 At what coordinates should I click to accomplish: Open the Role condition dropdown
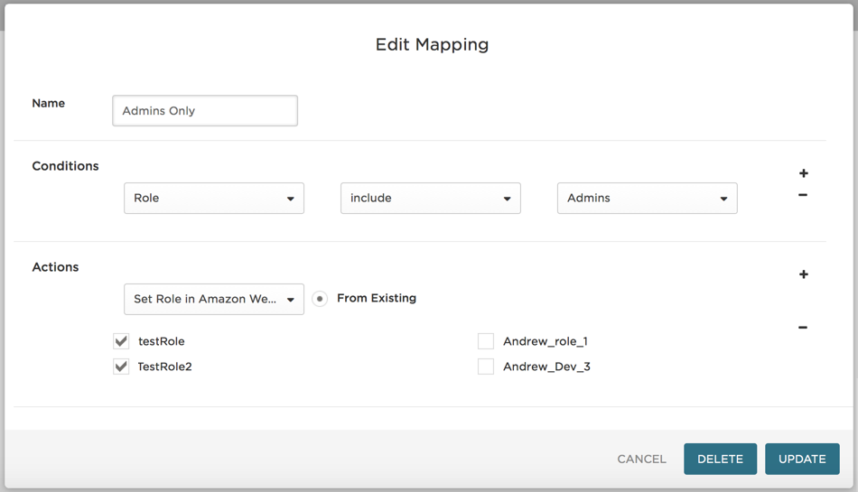[214, 198]
